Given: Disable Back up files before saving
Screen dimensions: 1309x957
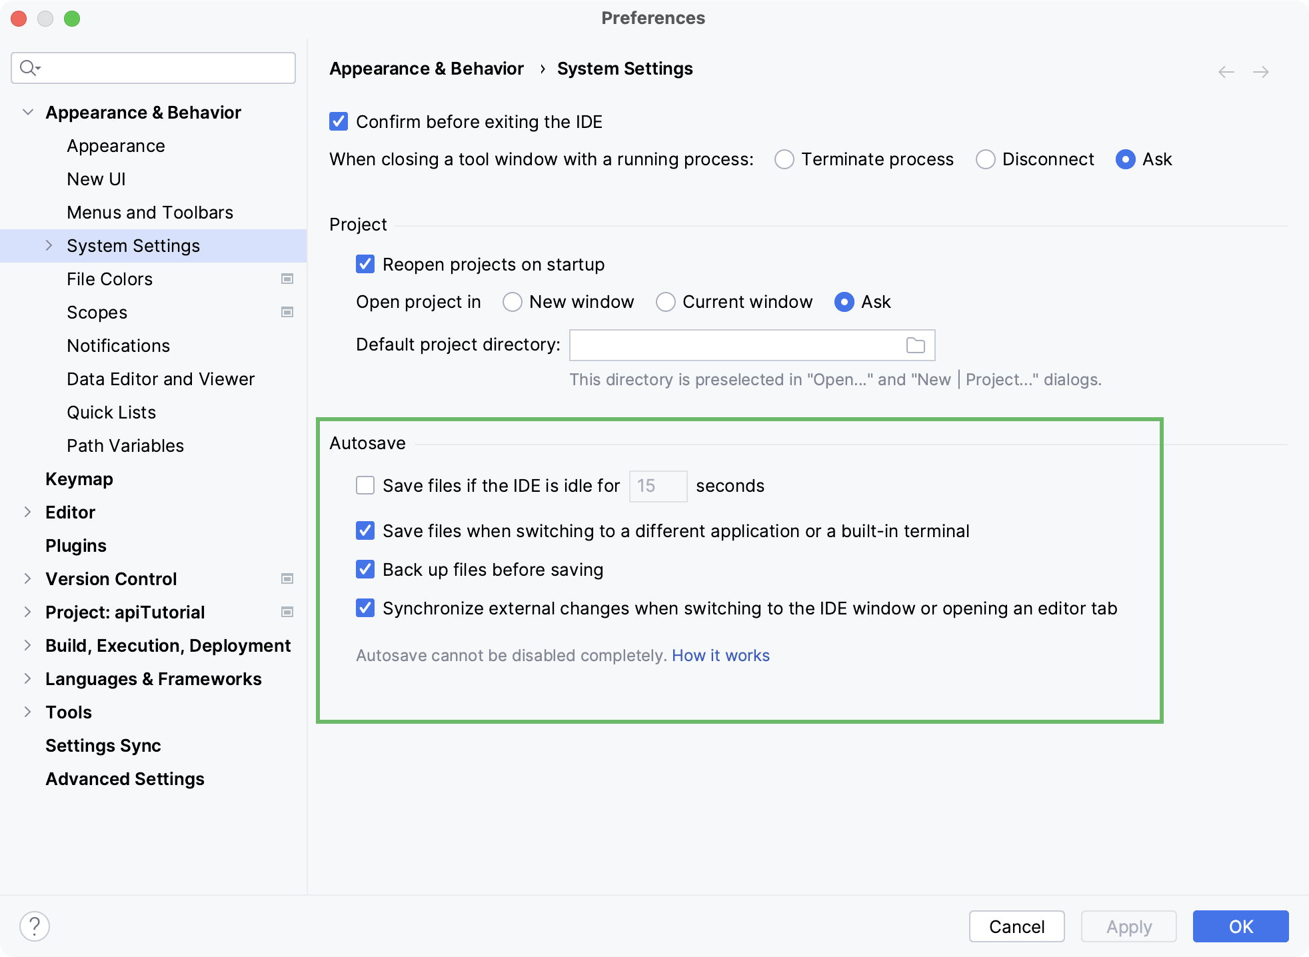Looking at the screenshot, I should click(365, 569).
